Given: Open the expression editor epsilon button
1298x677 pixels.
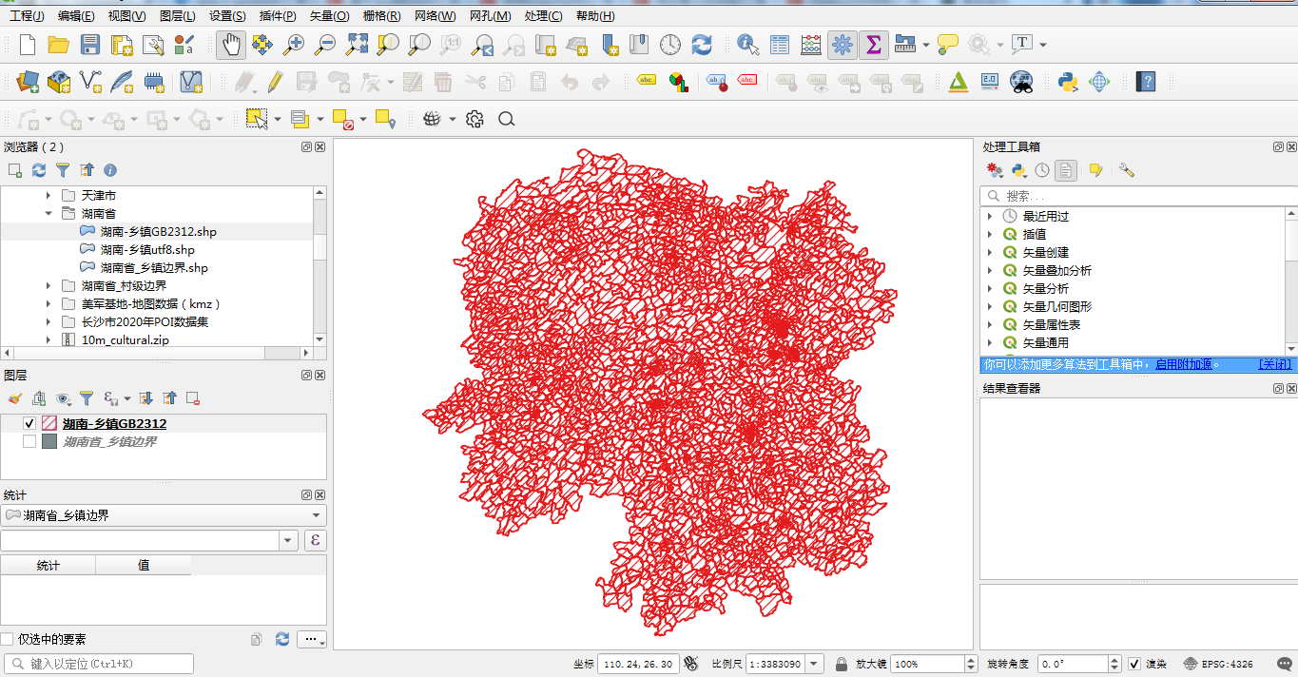Looking at the screenshot, I should click(315, 540).
